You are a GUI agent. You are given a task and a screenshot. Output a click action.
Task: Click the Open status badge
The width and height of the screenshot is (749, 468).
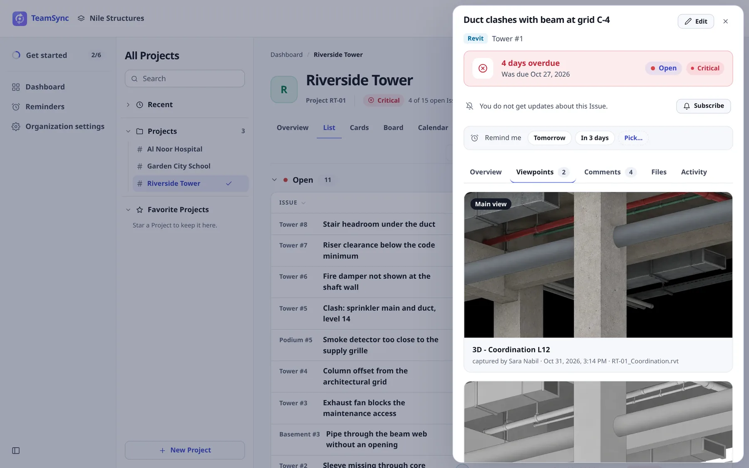point(663,68)
